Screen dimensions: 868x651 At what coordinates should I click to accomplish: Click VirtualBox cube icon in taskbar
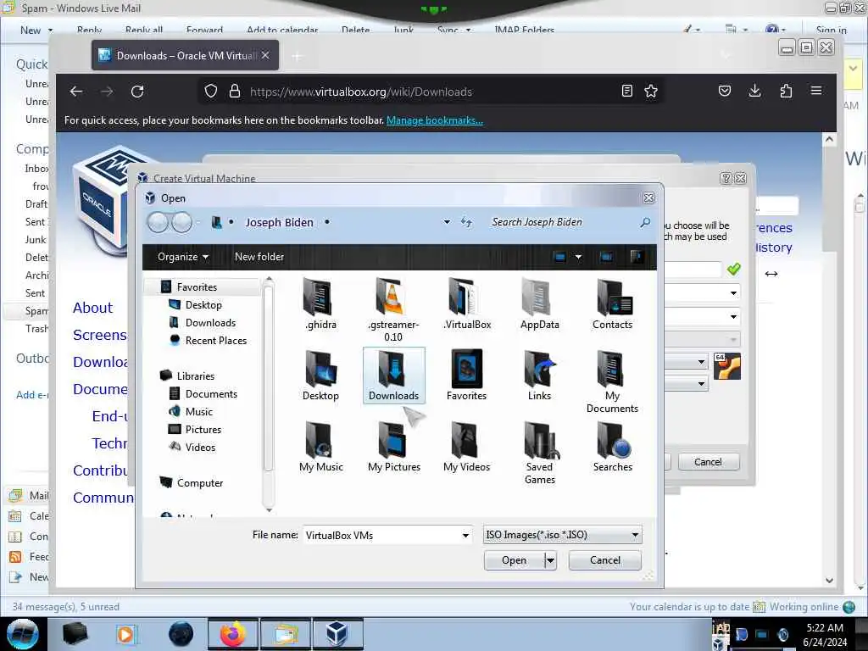337,634
